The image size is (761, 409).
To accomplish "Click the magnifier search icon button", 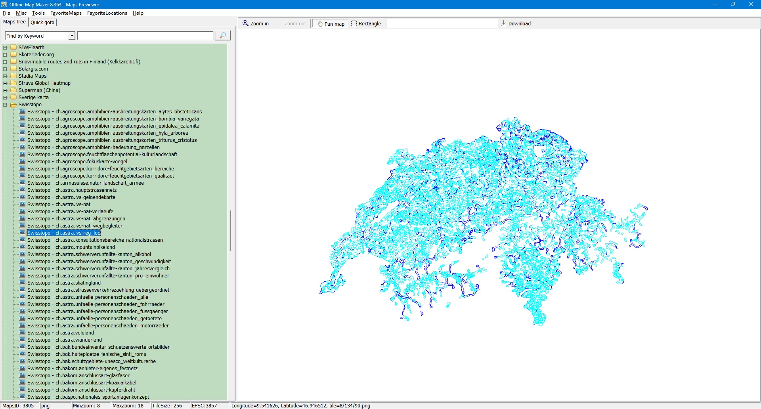I will 222,36.
